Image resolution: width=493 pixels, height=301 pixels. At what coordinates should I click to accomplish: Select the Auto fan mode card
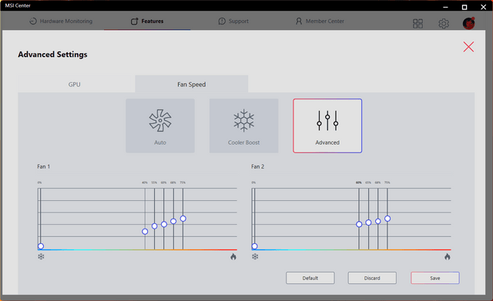tap(160, 125)
